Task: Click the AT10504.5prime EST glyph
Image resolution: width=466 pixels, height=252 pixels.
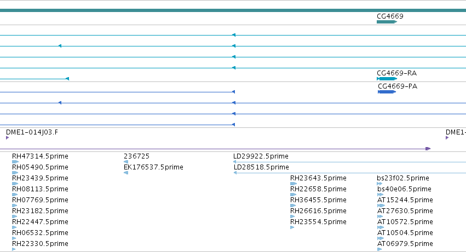Action: tap(381, 238)
